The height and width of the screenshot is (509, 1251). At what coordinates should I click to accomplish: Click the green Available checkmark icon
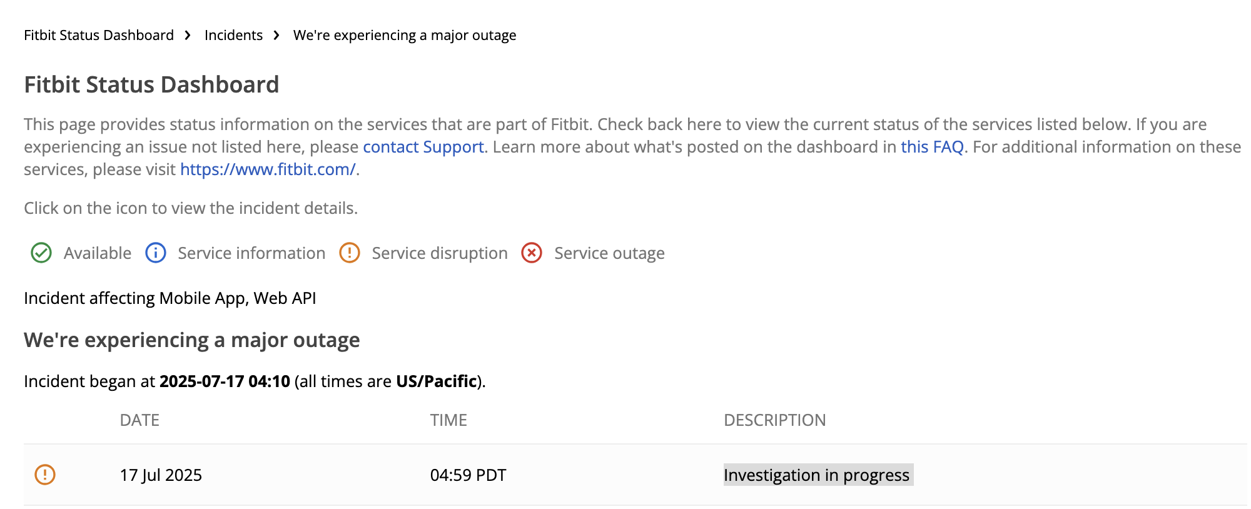point(41,253)
